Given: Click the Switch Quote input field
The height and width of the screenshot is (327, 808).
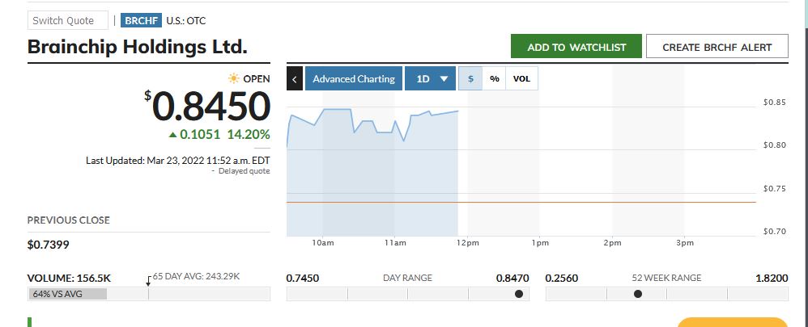Looking at the screenshot, I should click(x=68, y=20).
